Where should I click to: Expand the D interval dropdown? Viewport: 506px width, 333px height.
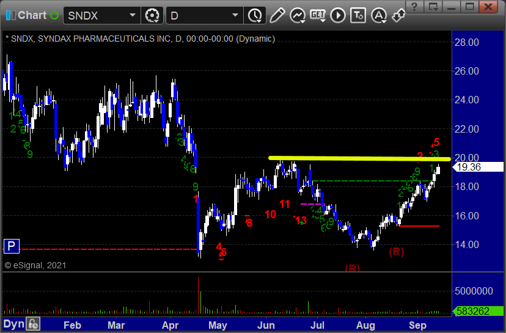tap(235, 15)
